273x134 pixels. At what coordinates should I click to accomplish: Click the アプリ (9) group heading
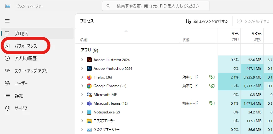coord(89,50)
